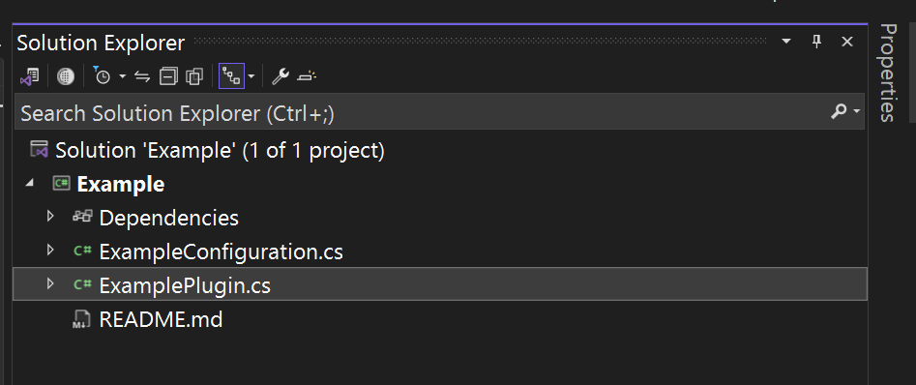
Task: Open the search options magnifier dropdown
Action: [846, 111]
